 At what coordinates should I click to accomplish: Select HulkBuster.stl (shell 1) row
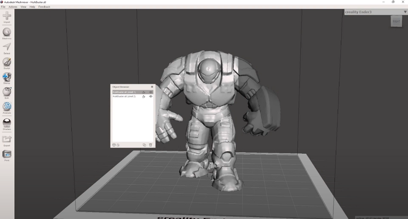[x=133, y=92]
